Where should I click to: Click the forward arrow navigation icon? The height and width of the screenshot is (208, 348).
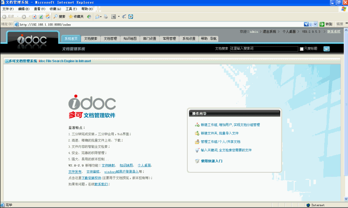[x=24, y=16]
